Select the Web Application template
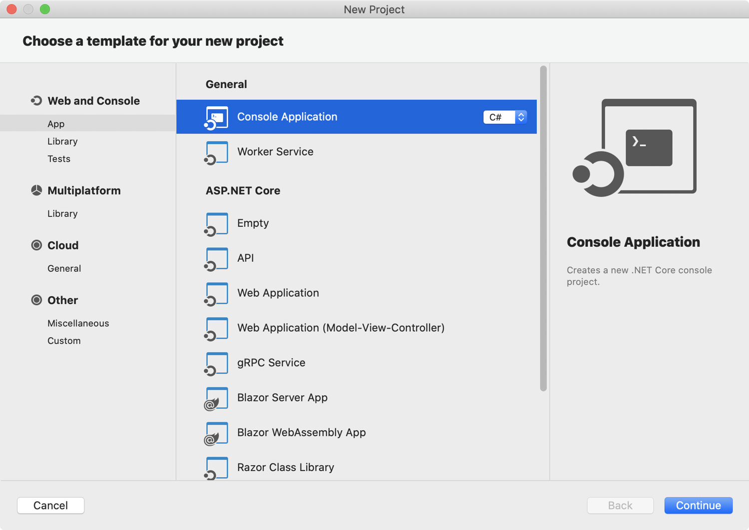Viewport: 749px width, 530px height. tap(357, 293)
